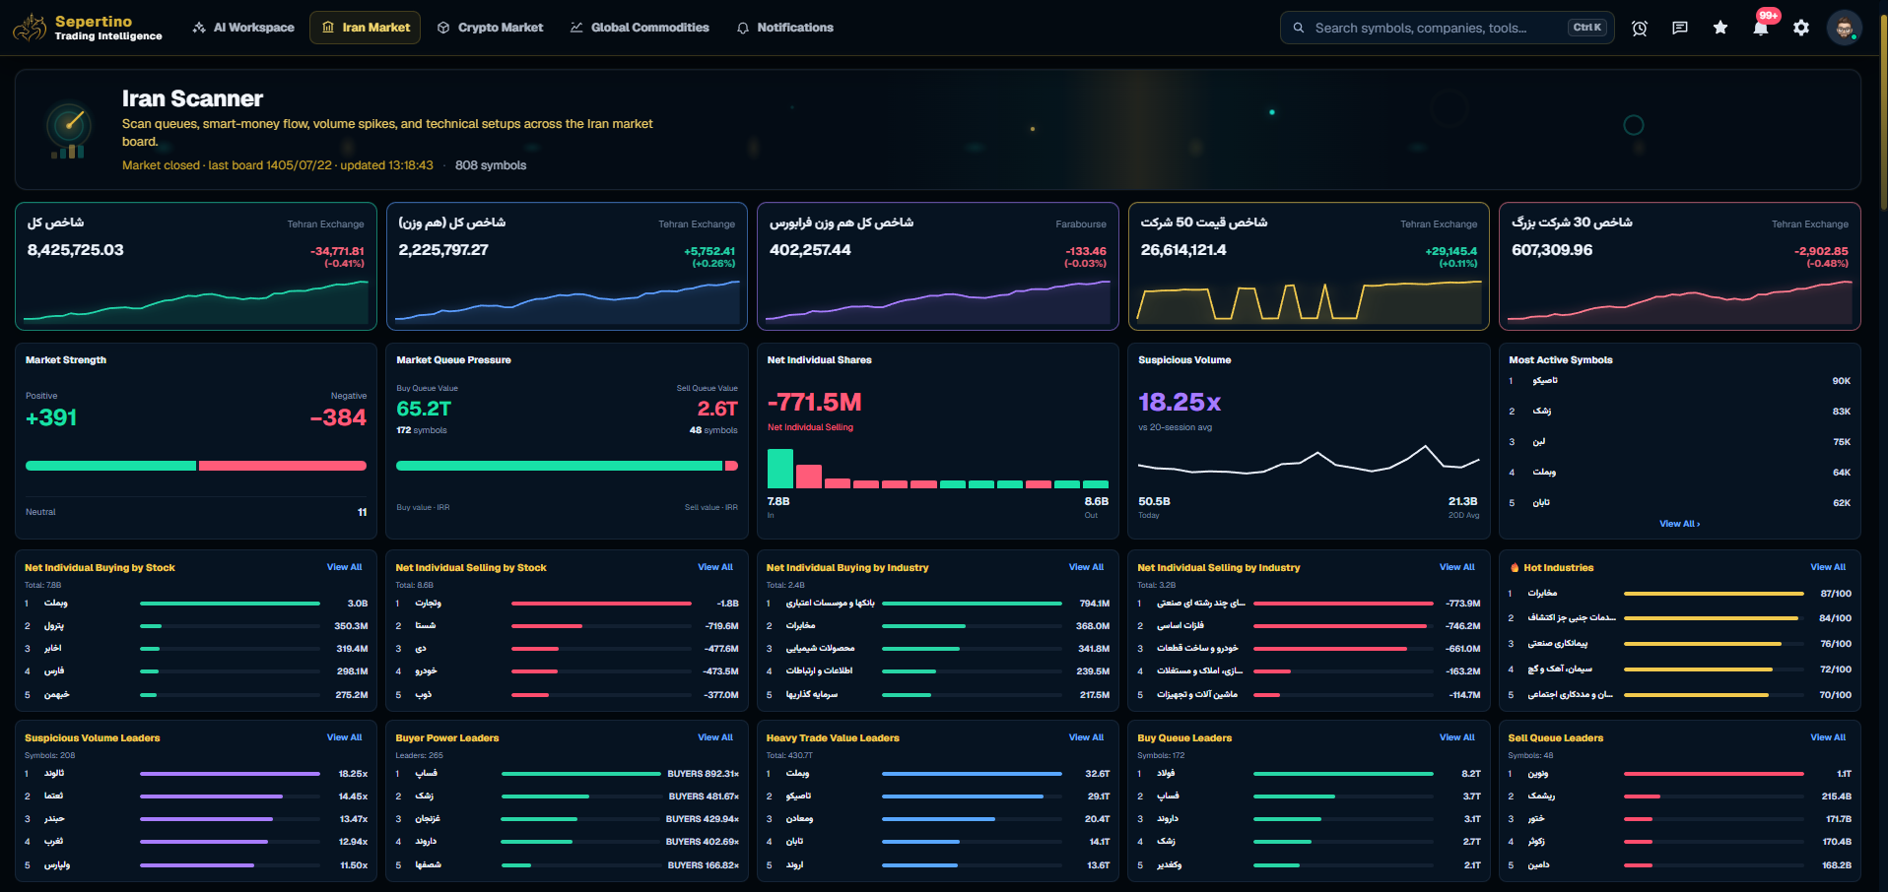
Task: Open favorites via the star icon
Action: point(1720,28)
